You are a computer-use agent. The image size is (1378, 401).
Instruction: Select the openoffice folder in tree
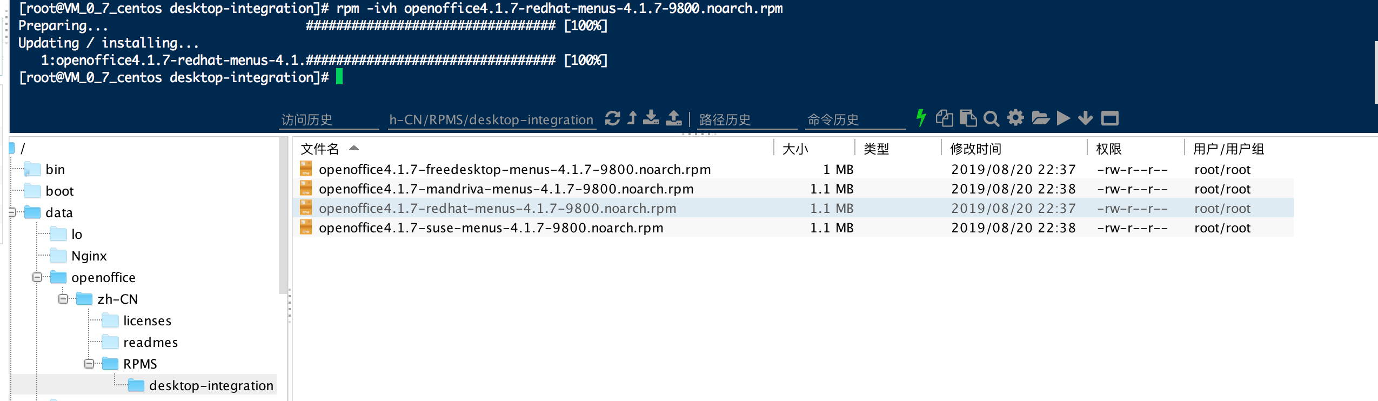103,277
